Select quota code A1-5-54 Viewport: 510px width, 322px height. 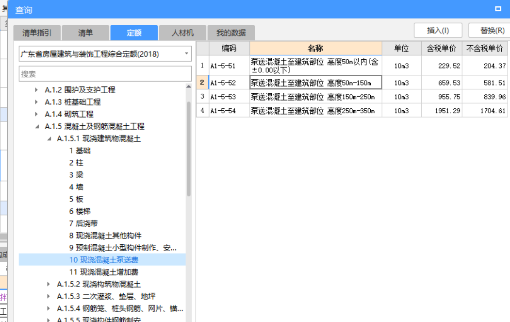click(x=229, y=111)
